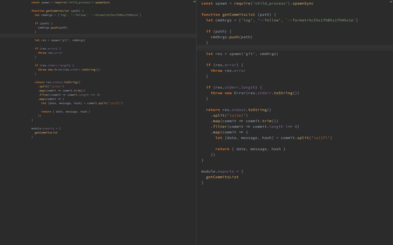Click the green checkmark in the left pane
This screenshot has width=393, height=245.
(x=195, y=2)
